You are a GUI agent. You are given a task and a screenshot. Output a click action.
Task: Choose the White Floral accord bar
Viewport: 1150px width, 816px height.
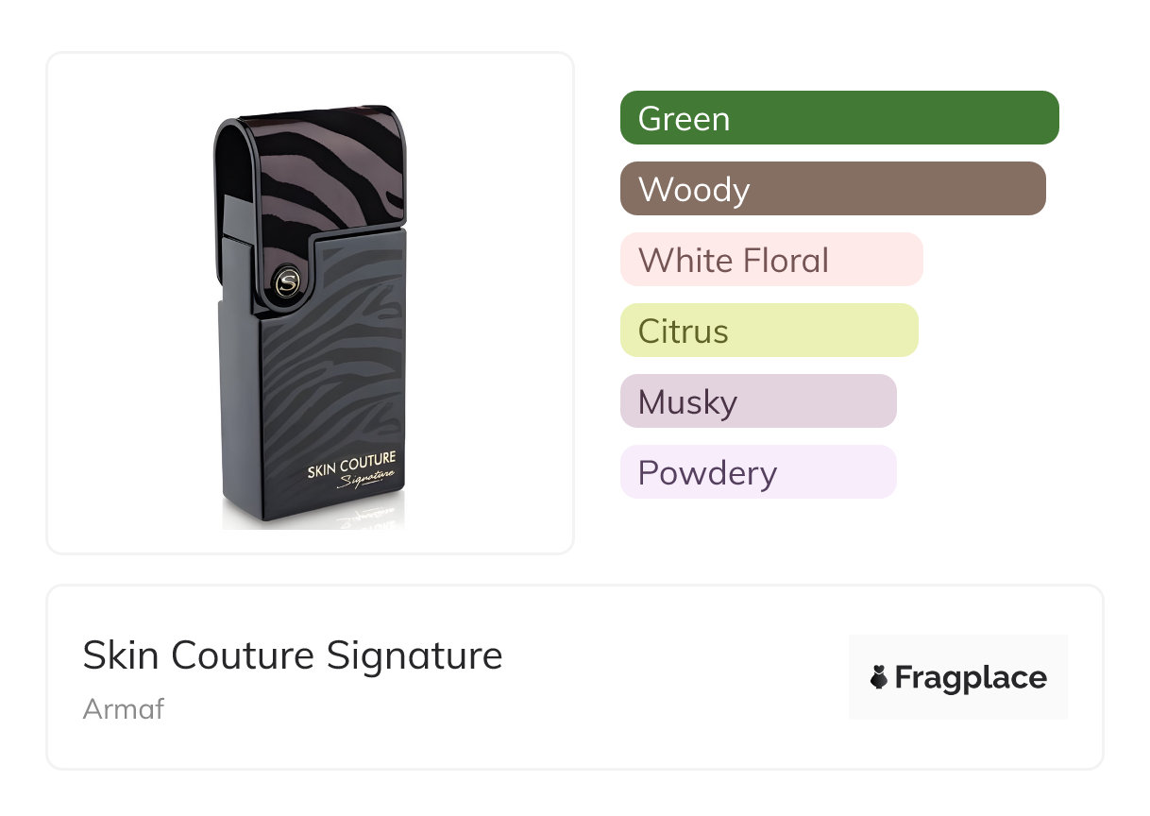(770, 260)
